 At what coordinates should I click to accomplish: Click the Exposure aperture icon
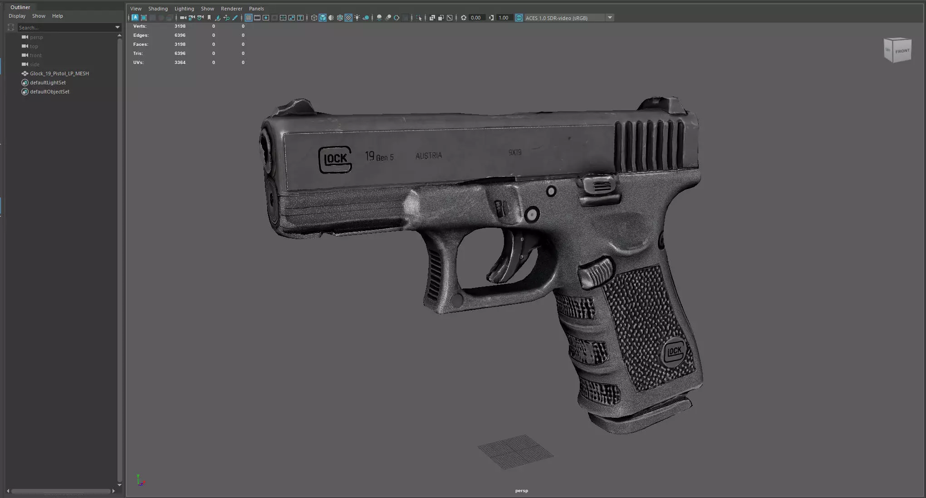click(x=464, y=18)
